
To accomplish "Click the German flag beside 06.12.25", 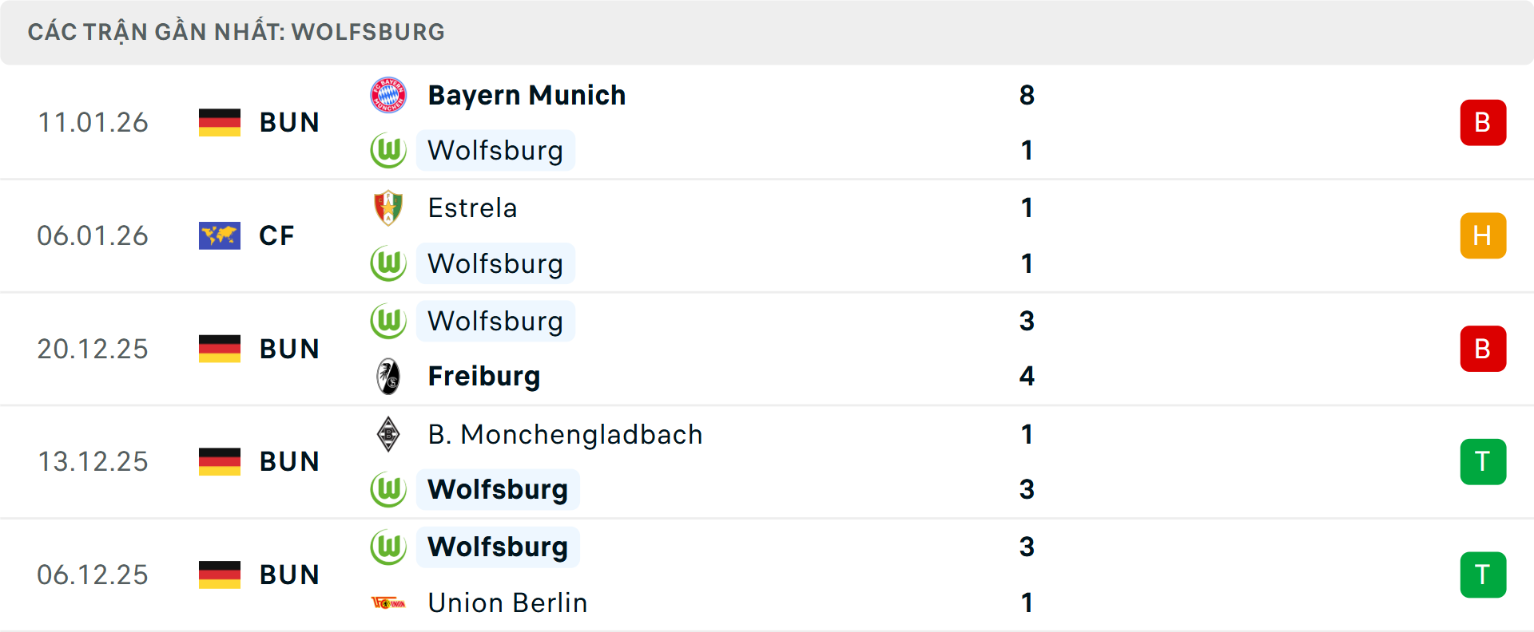I will [x=220, y=575].
